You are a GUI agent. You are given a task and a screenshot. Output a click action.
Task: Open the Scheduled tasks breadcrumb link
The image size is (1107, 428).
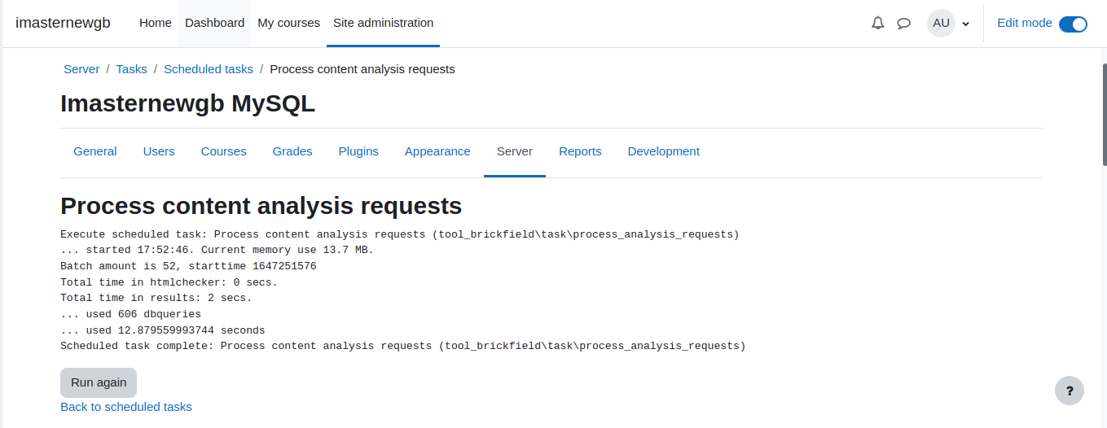pos(209,69)
